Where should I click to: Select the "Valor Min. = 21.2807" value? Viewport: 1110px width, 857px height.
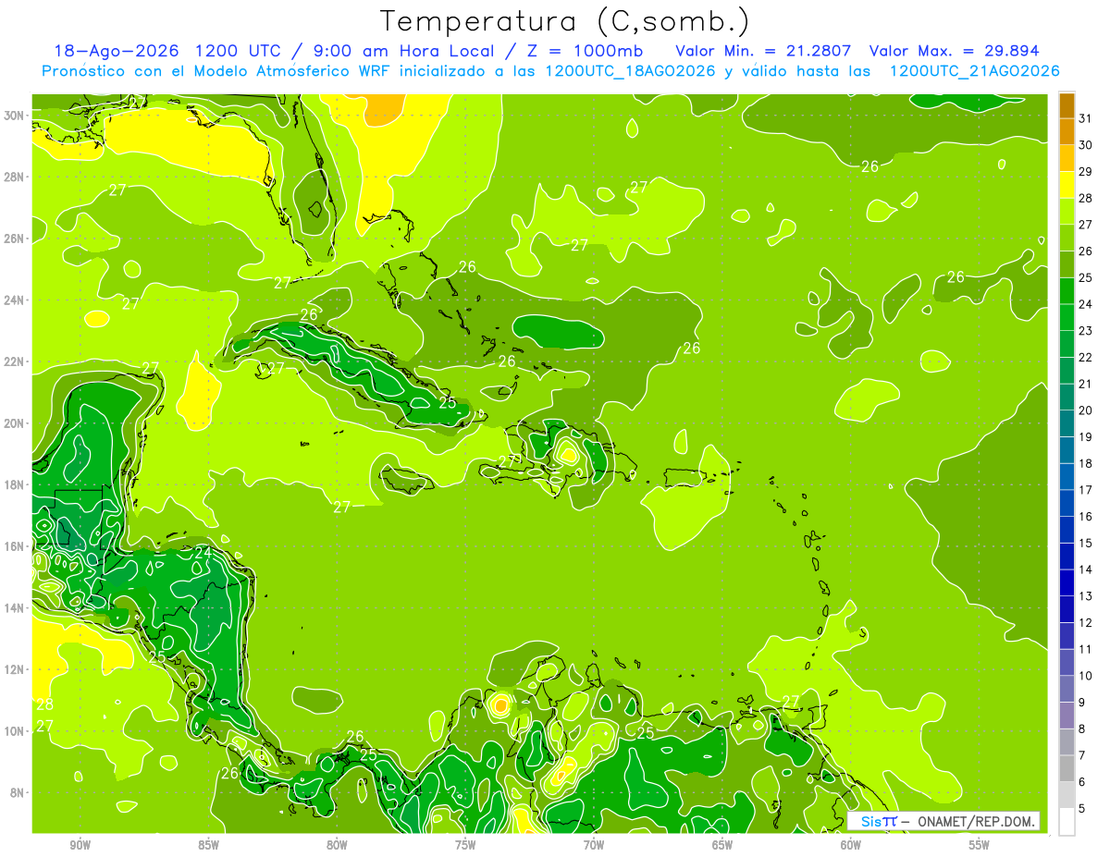[x=763, y=51]
